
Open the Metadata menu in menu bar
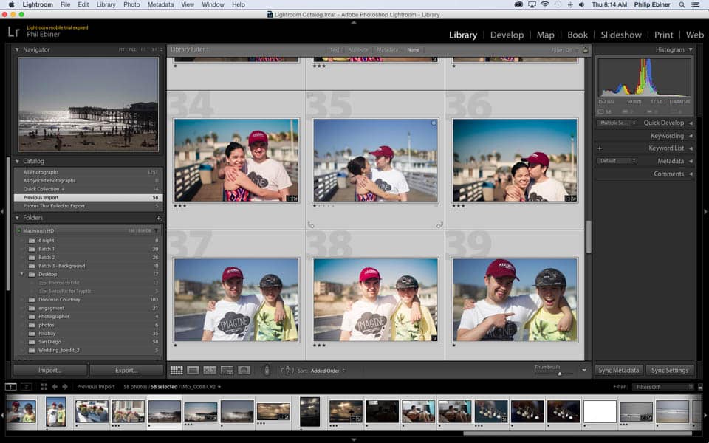click(160, 4)
